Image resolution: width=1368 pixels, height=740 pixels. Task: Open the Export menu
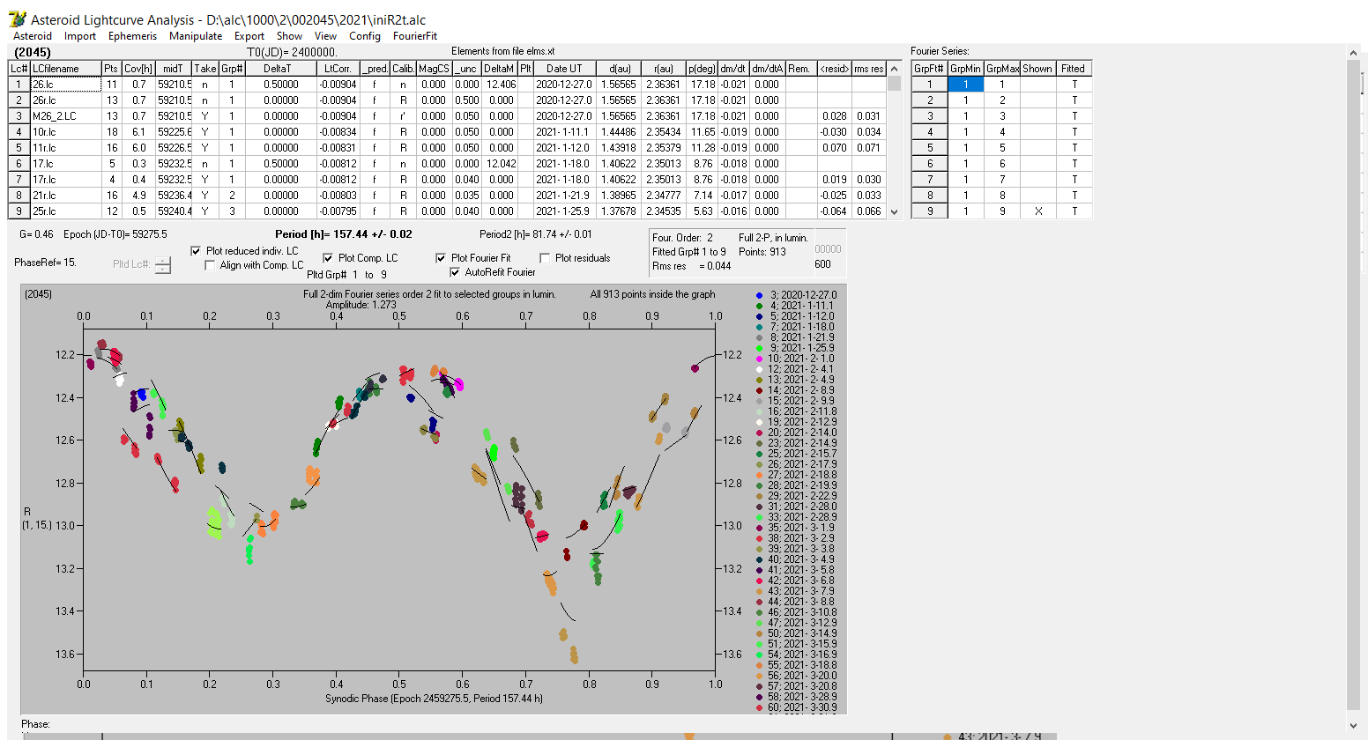click(249, 36)
